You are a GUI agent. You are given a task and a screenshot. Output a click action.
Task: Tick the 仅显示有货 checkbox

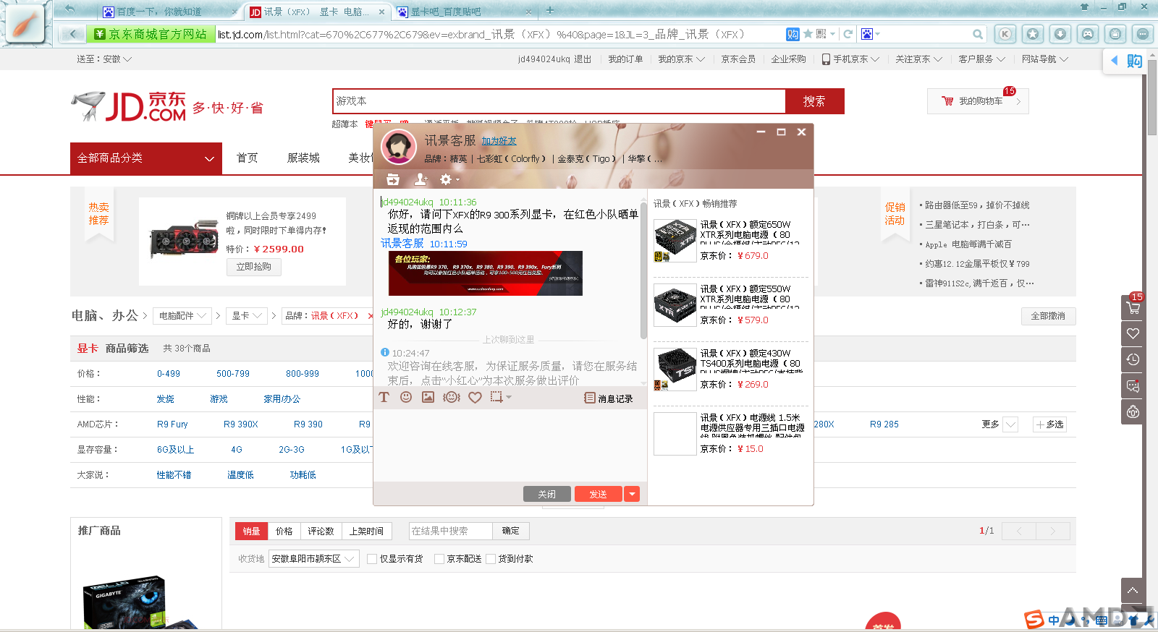[372, 559]
